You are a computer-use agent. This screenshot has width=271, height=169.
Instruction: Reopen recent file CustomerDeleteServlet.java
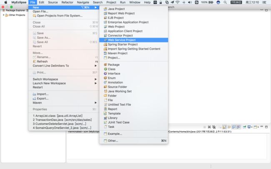[x=64, y=124]
